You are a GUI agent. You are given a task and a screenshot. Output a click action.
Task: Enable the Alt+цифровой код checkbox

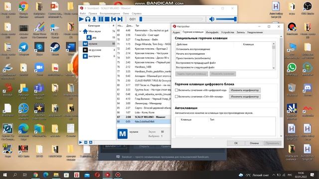click(x=176, y=90)
